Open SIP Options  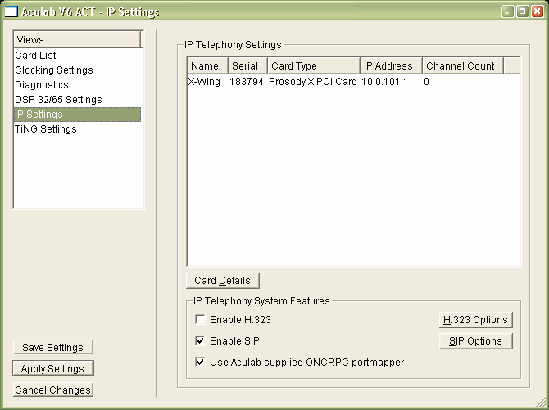475,341
